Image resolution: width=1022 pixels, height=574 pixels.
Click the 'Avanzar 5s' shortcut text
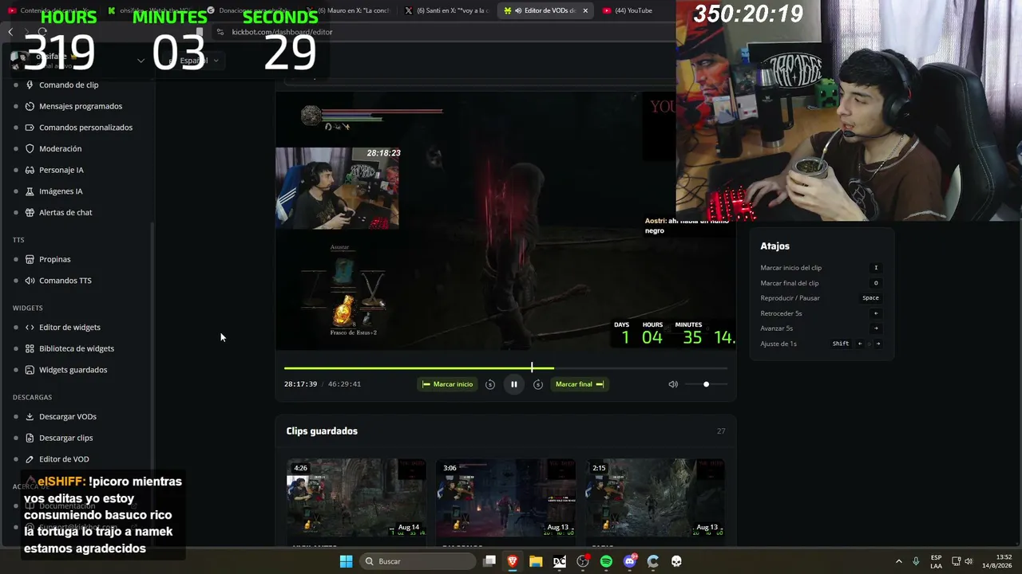click(776, 328)
